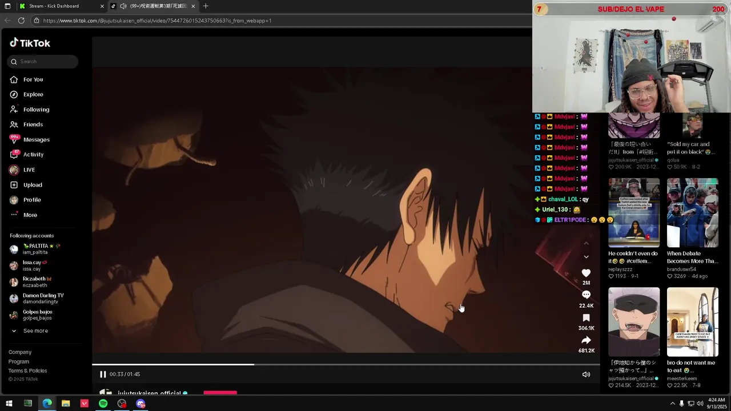Screen dimensions: 731x411
Task: Select the TikTok browser tab
Action: 153,6
